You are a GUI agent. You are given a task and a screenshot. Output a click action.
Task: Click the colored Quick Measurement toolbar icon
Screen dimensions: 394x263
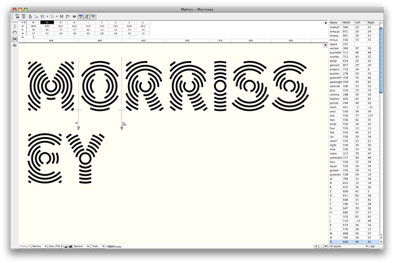(x=43, y=16)
